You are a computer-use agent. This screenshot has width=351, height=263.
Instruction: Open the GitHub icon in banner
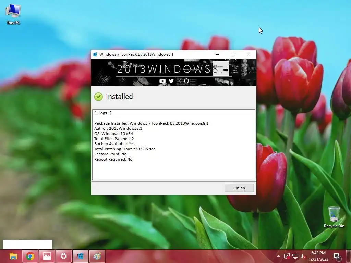tap(186, 81)
